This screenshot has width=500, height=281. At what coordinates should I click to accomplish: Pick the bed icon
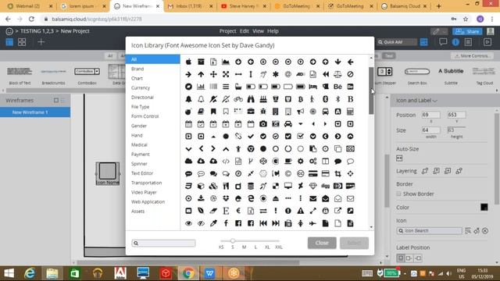312,87
